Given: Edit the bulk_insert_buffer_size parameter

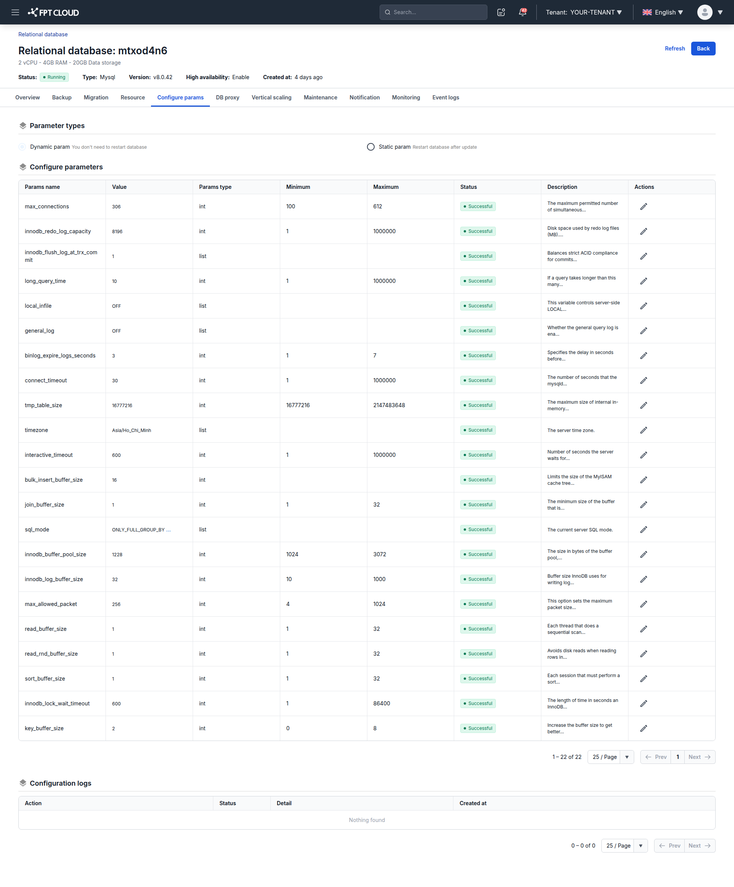Looking at the screenshot, I should click(643, 480).
